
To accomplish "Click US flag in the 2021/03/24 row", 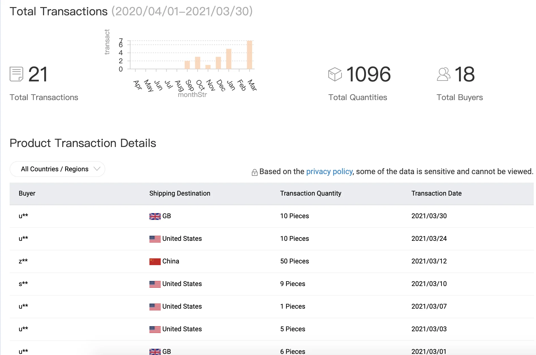I will coord(155,239).
